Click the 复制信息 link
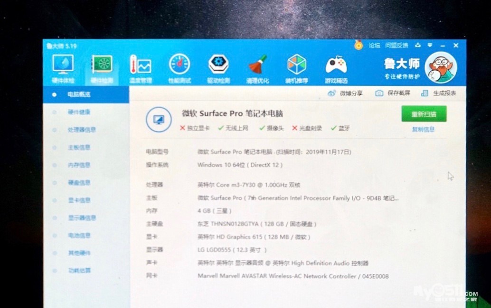Screen dimensions: 491x308 coord(423,129)
